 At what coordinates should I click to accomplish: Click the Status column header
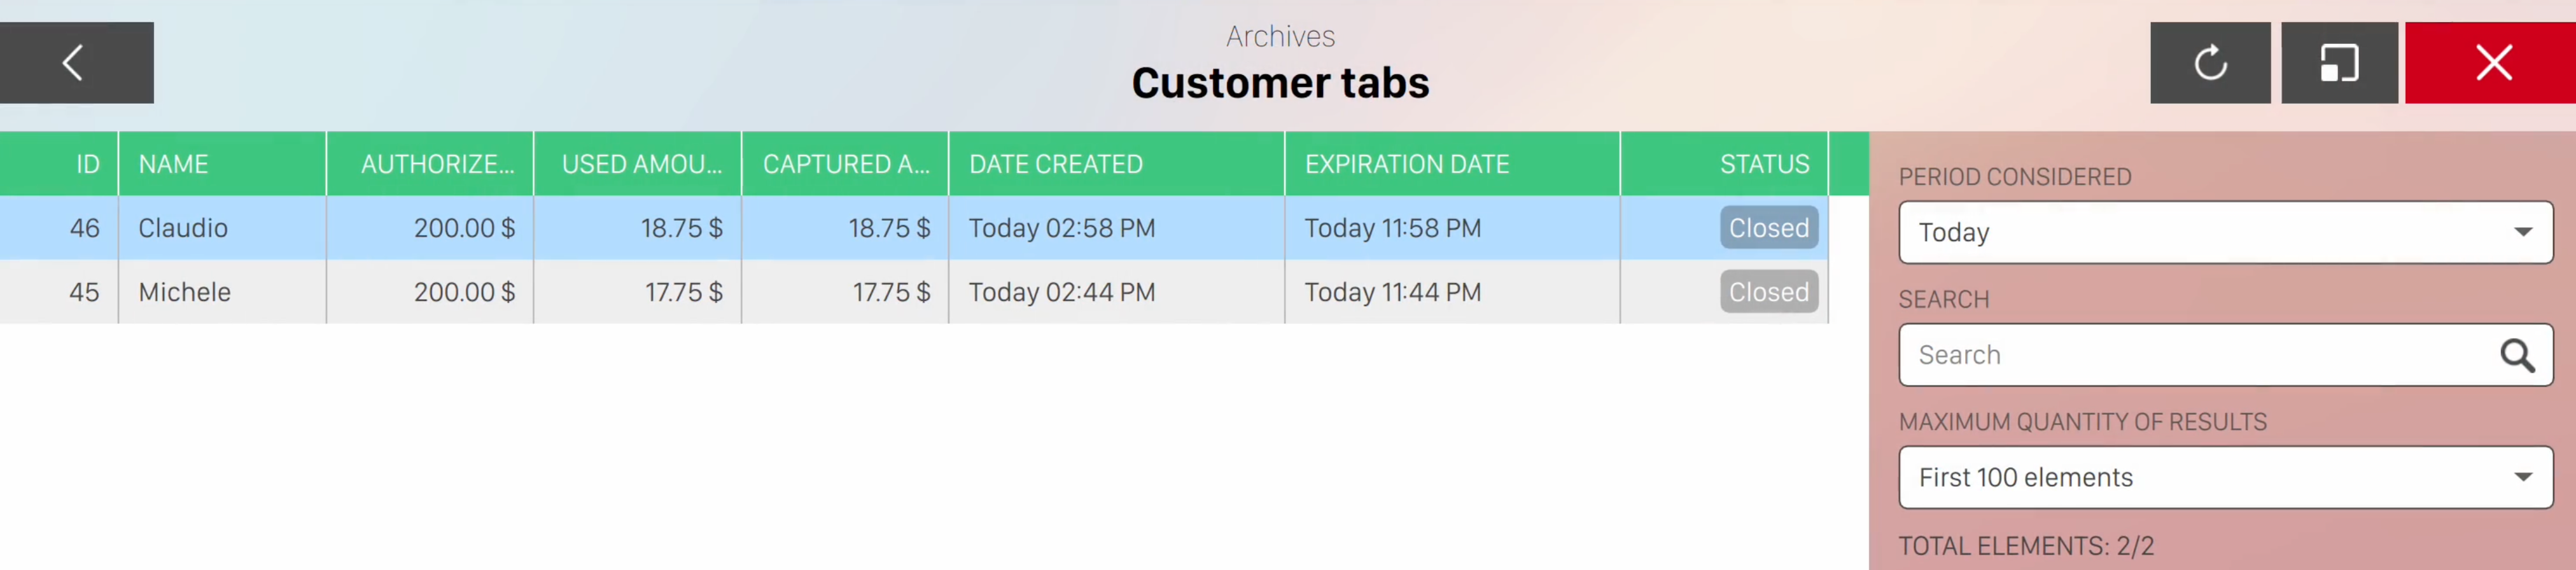[1763, 164]
